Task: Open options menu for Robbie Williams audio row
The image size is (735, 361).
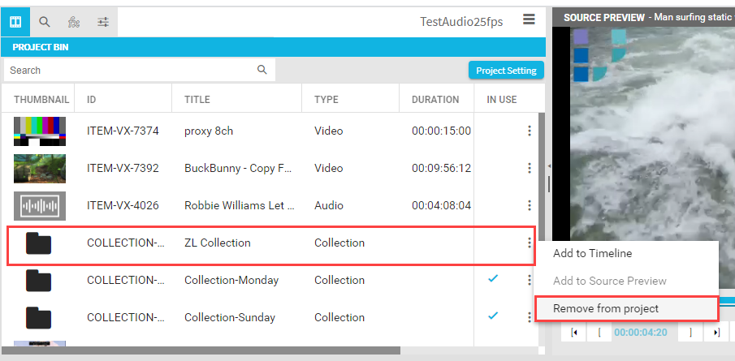Action: coord(530,205)
